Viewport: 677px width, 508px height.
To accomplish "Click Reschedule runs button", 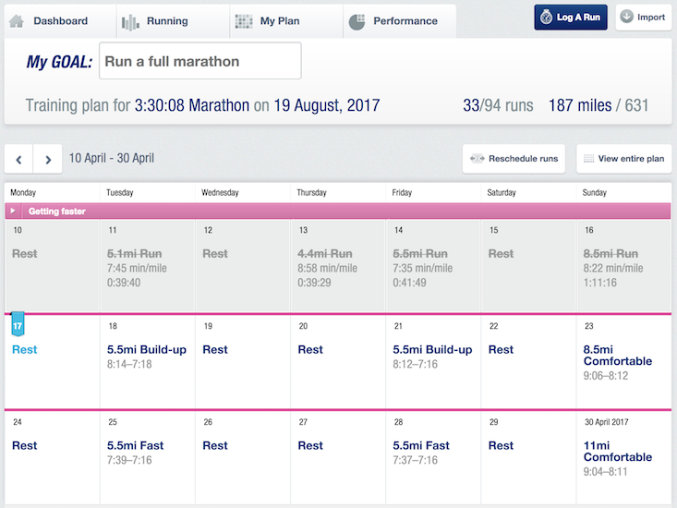I will pos(514,158).
